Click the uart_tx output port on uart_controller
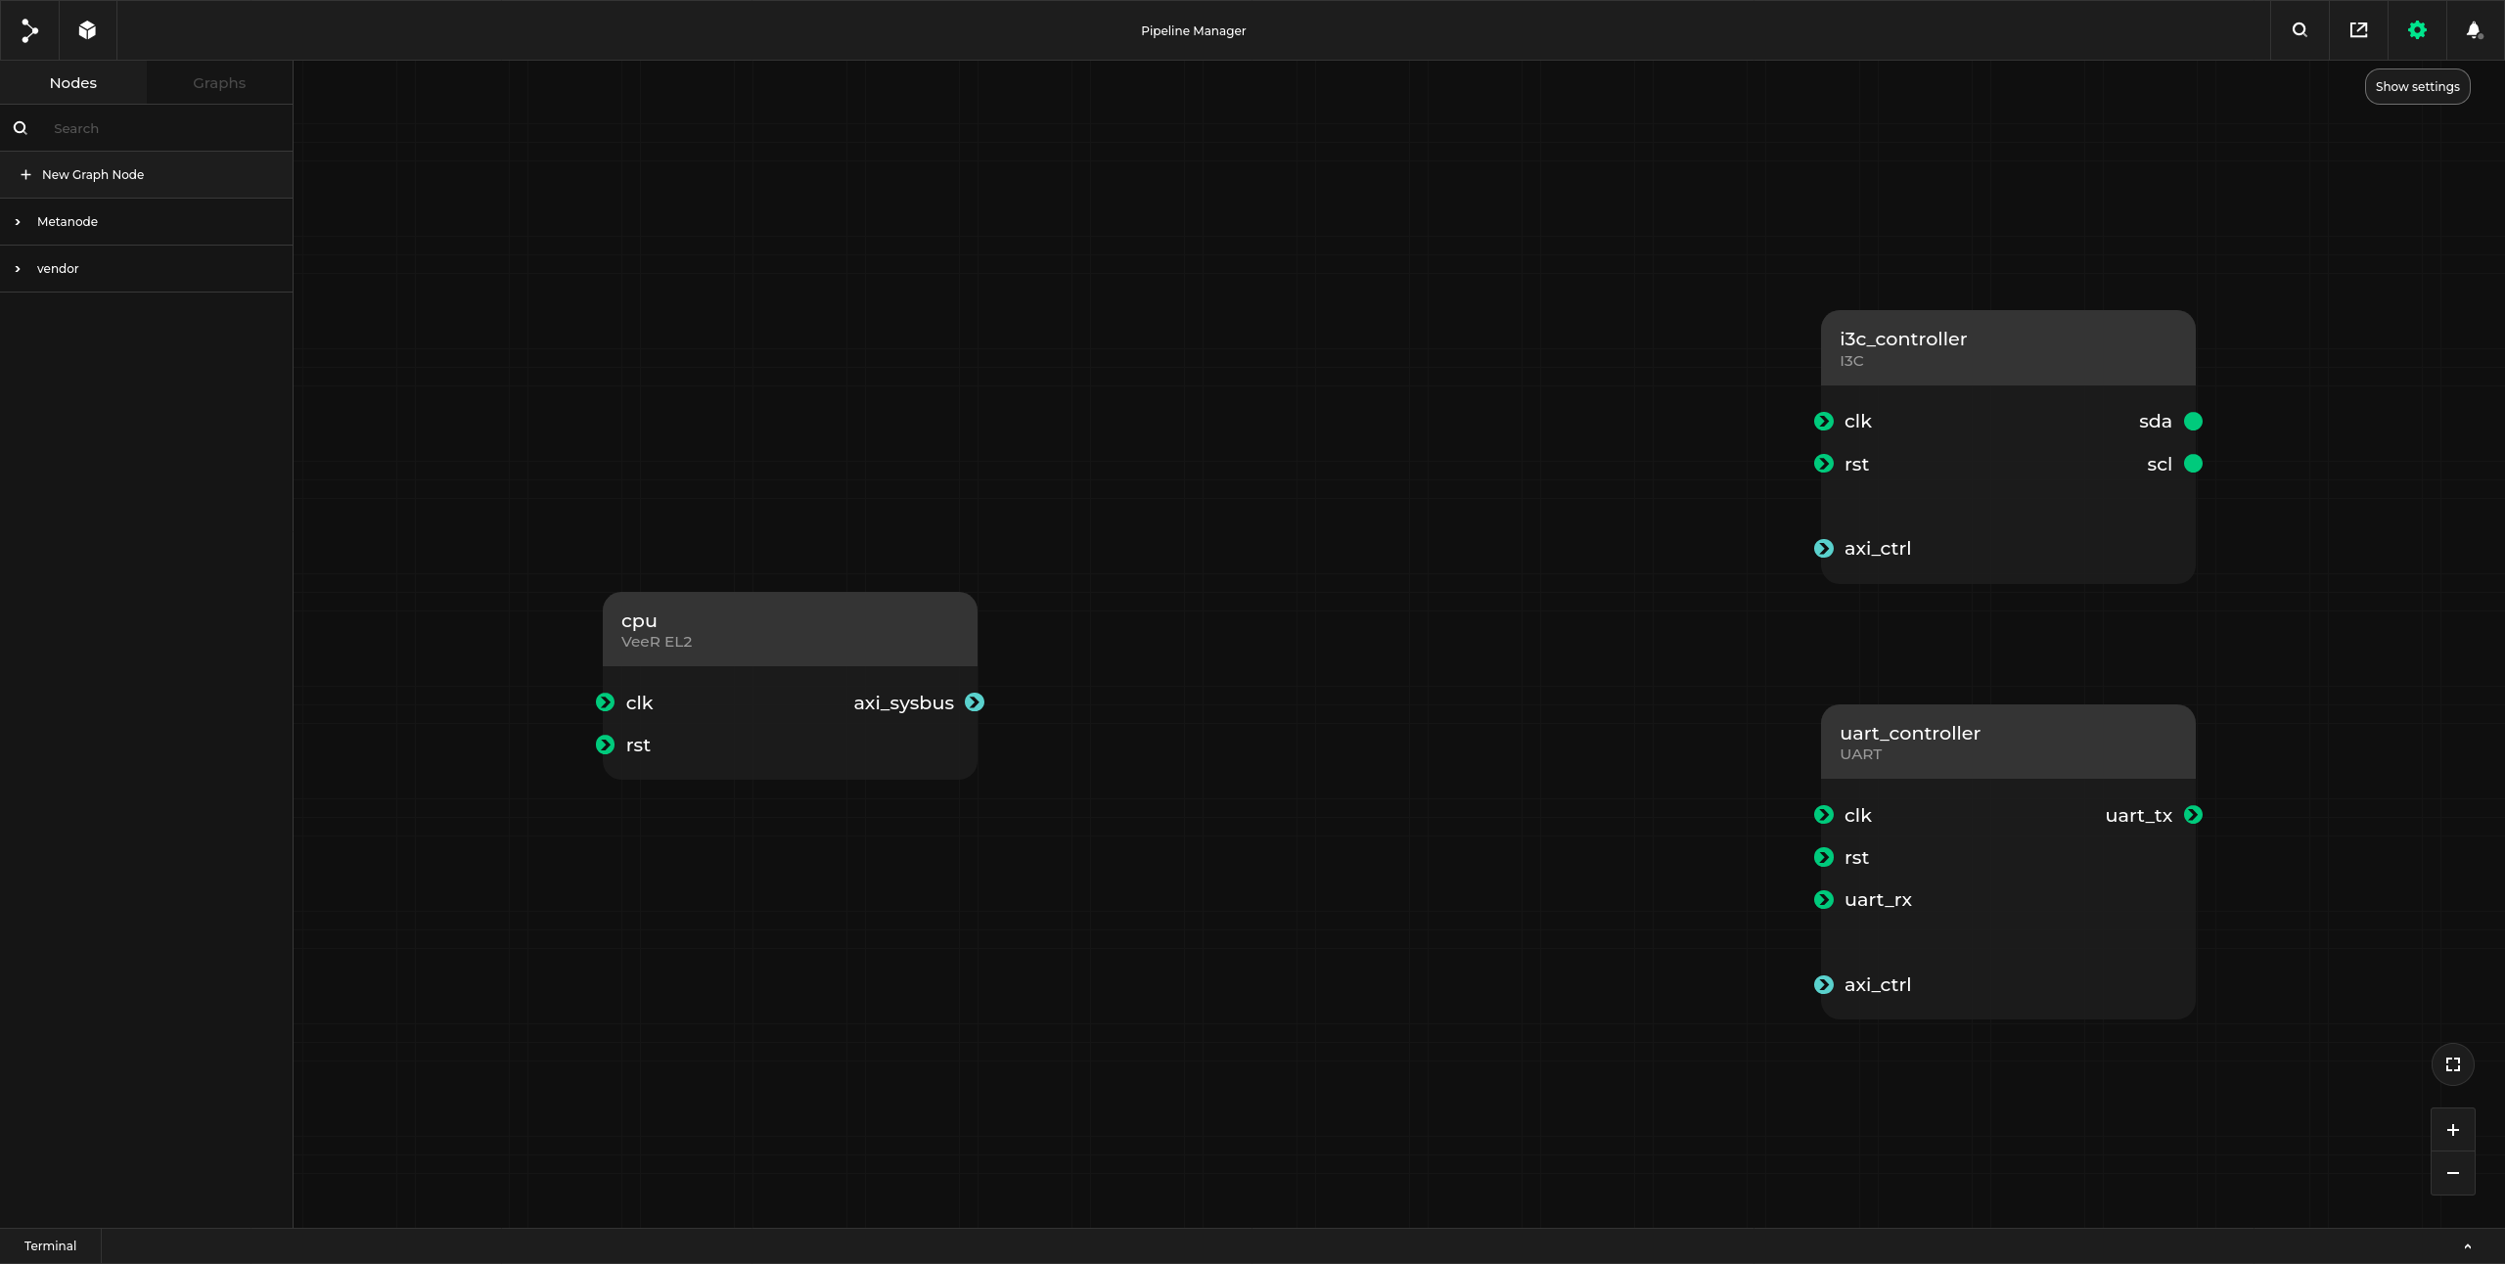The height and width of the screenshot is (1264, 2505). (x=2194, y=814)
